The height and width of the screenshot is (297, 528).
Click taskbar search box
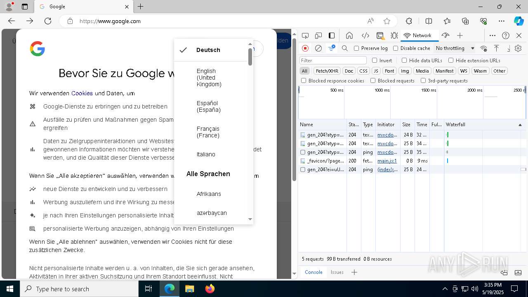click(x=79, y=289)
